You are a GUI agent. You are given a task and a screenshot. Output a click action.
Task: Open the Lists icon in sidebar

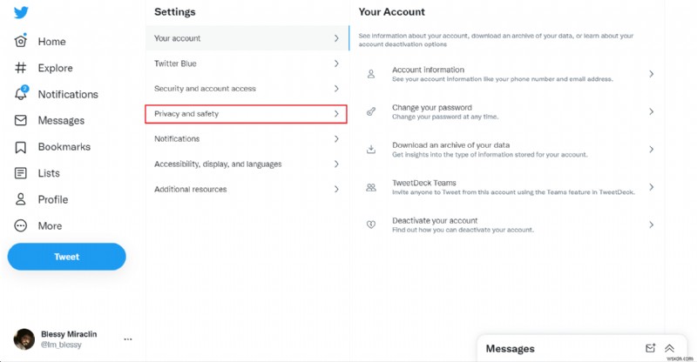tap(21, 173)
